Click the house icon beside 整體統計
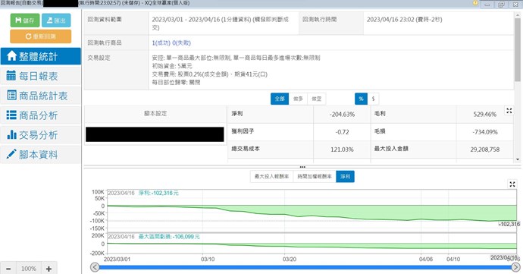 point(11,56)
